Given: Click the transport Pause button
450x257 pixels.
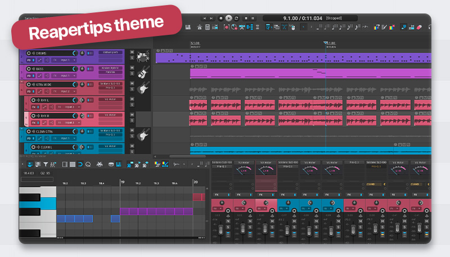Looking at the screenshot, I should pos(253,18).
